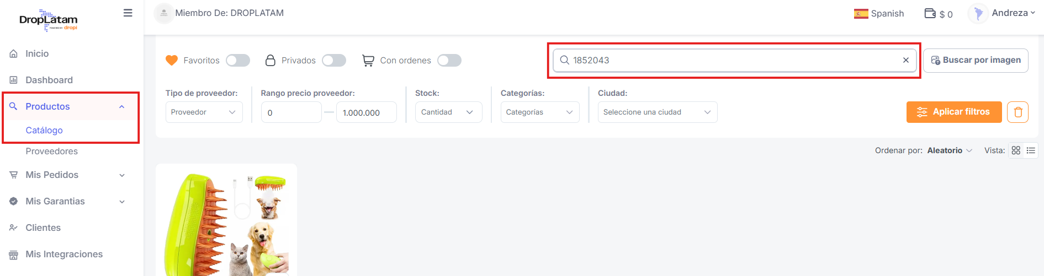Go to Dashboard in sidebar
Image resolution: width=1044 pixels, height=276 pixels.
pos(49,80)
